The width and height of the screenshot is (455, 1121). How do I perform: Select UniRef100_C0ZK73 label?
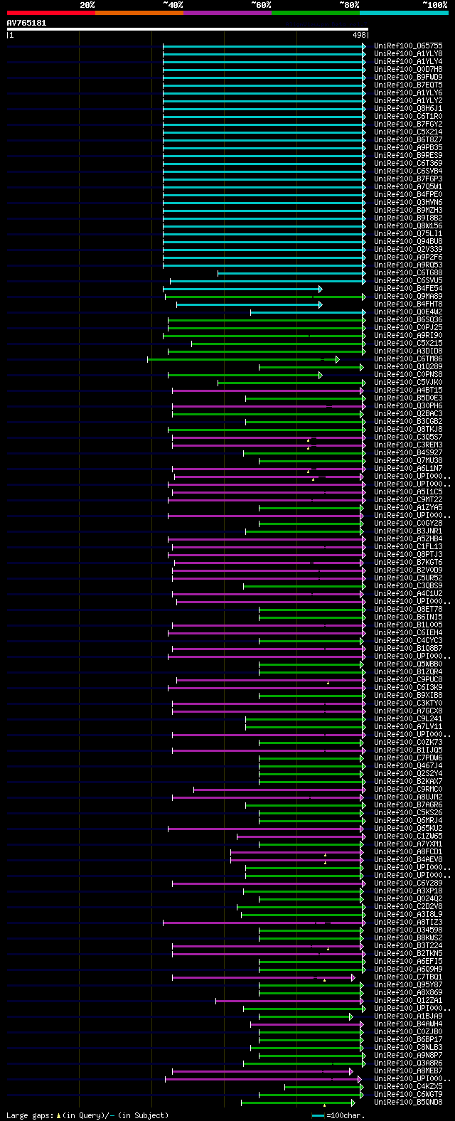409,743
